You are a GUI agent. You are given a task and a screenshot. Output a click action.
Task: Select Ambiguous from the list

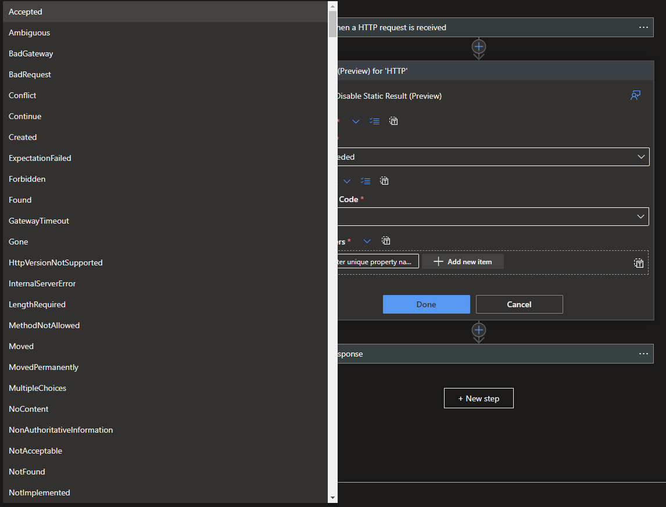(x=165, y=33)
